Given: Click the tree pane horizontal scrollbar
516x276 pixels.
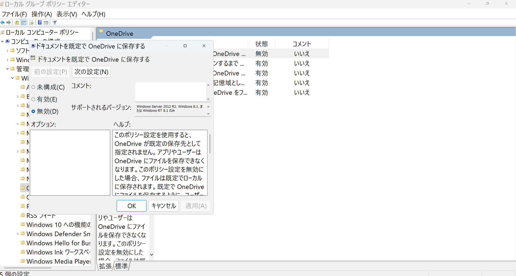Looking at the screenshot, I should [x=28, y=268].
